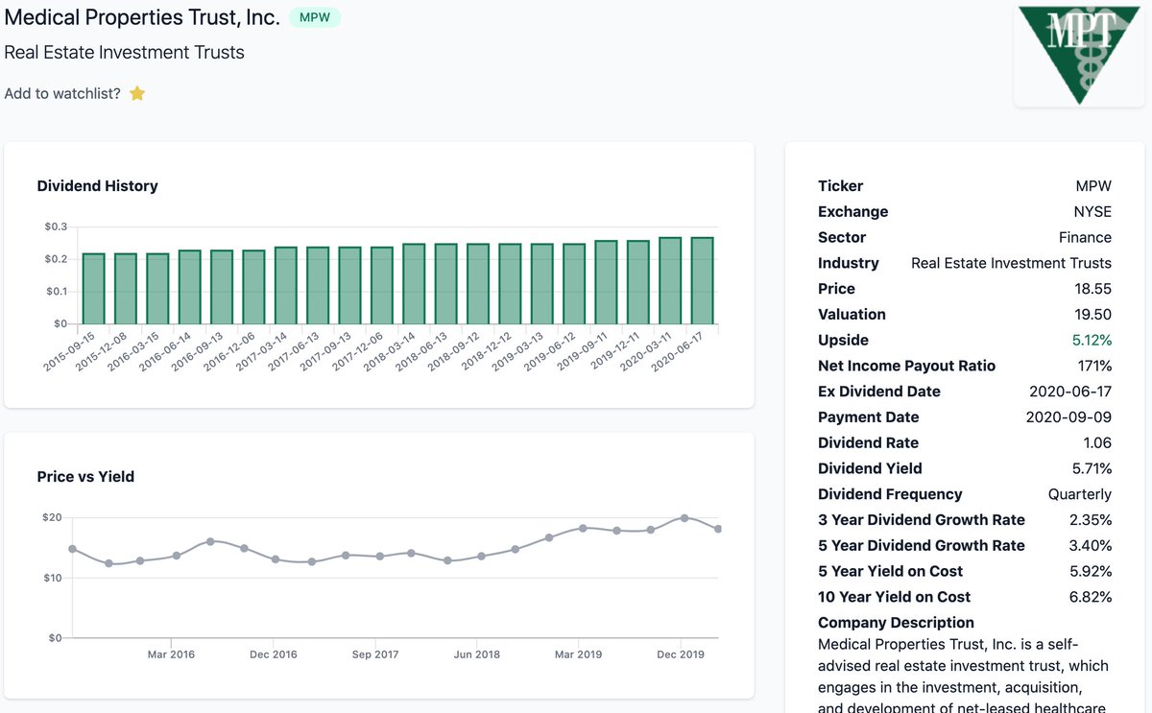Click the green MPW ticker badge
The height and width of the screenshot is (713, 1152).
pyautogui.click(x=315, y=17)
